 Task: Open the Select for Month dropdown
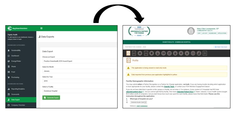80,71
